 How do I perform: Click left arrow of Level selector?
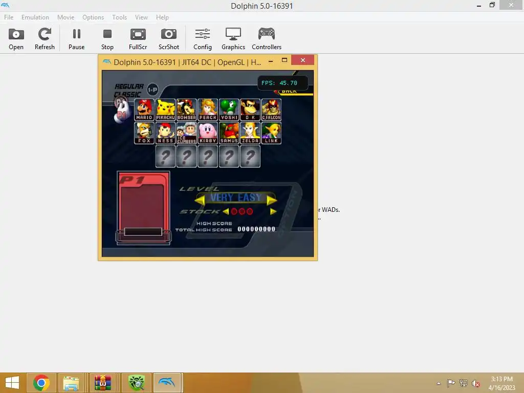pos(200,200)
